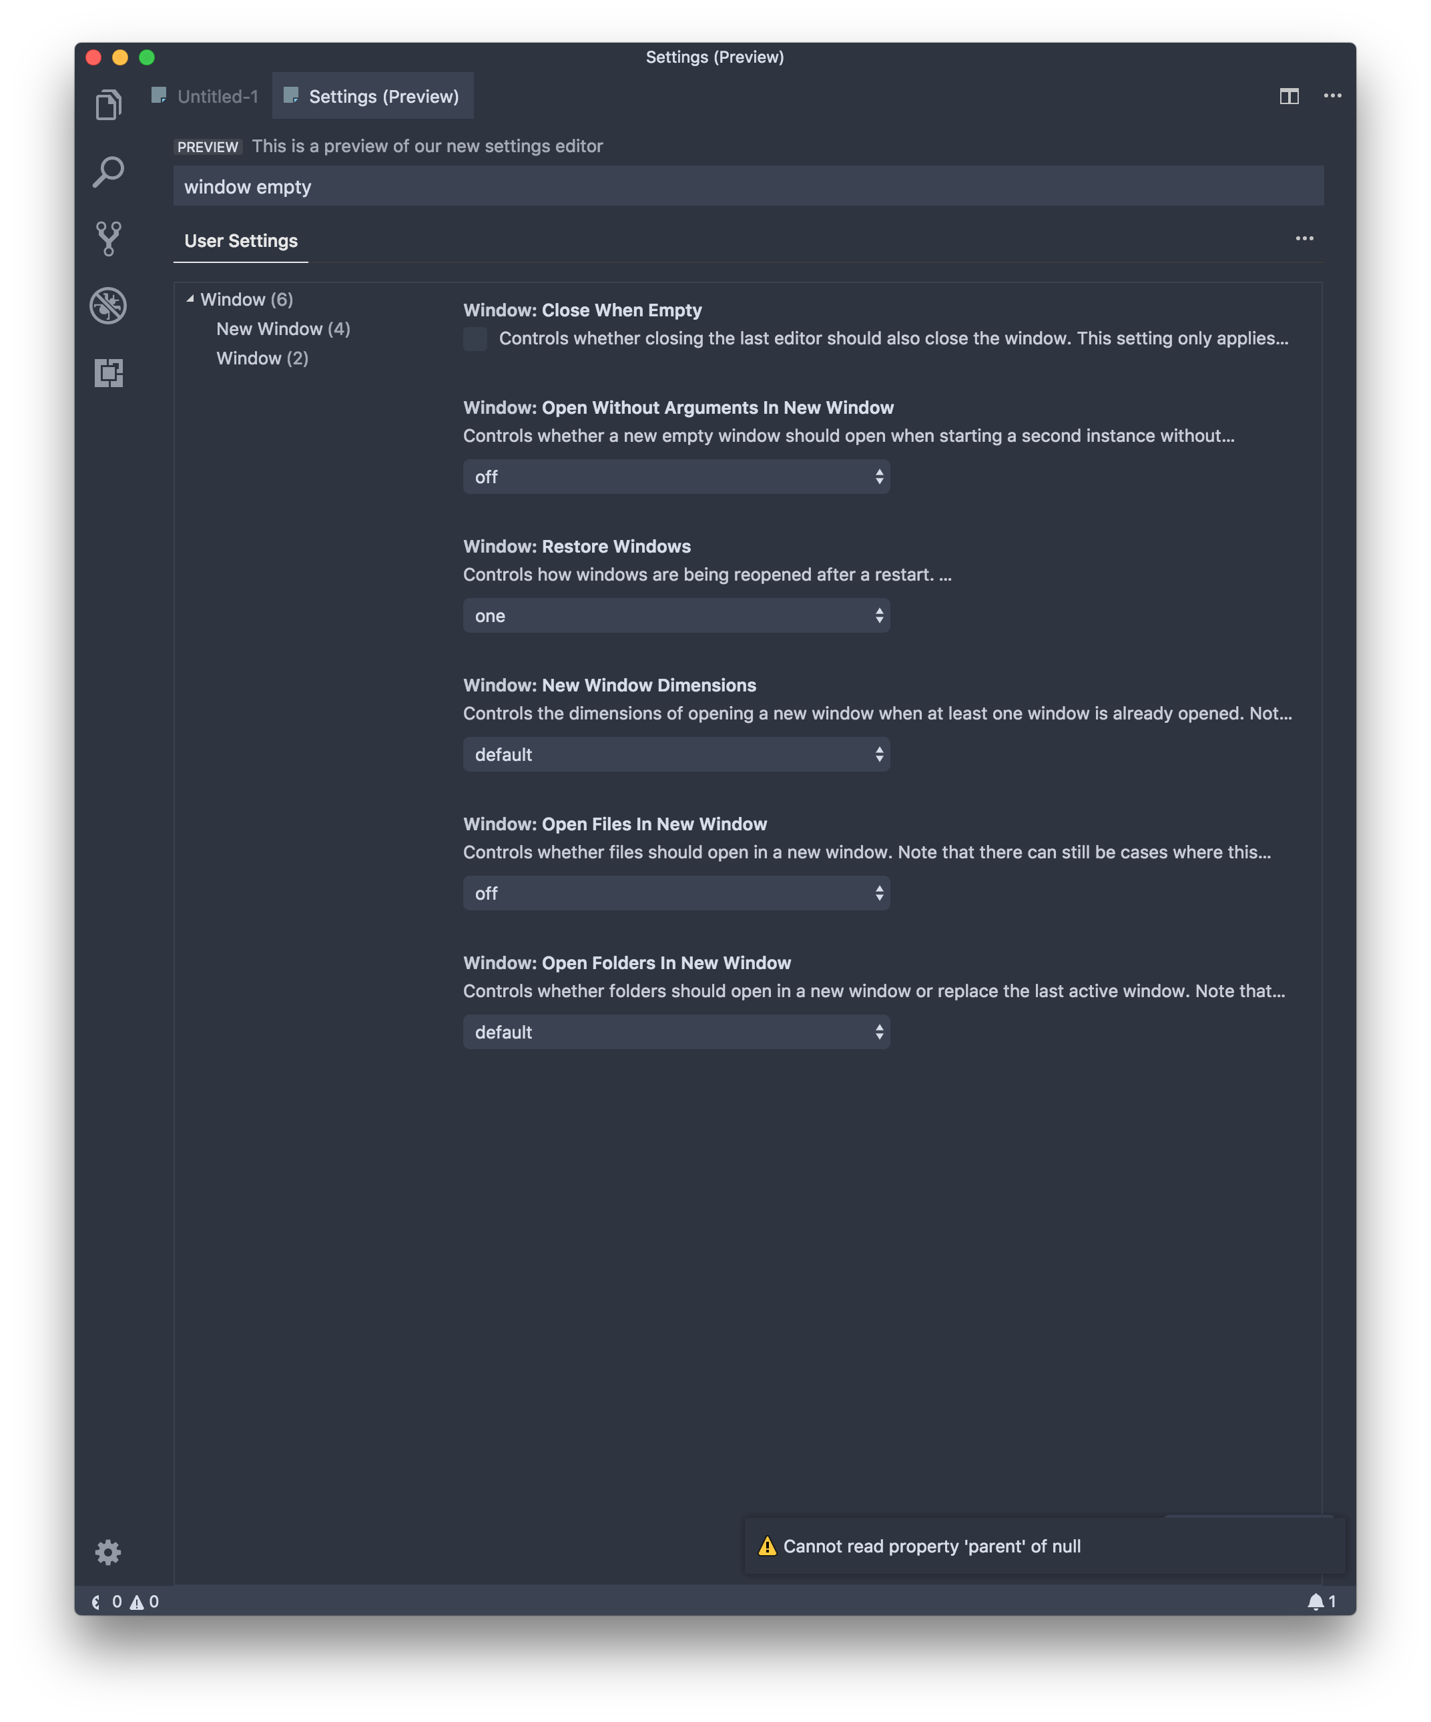Toggle the Window: Close When Empty checkbox

pos(476,338)
